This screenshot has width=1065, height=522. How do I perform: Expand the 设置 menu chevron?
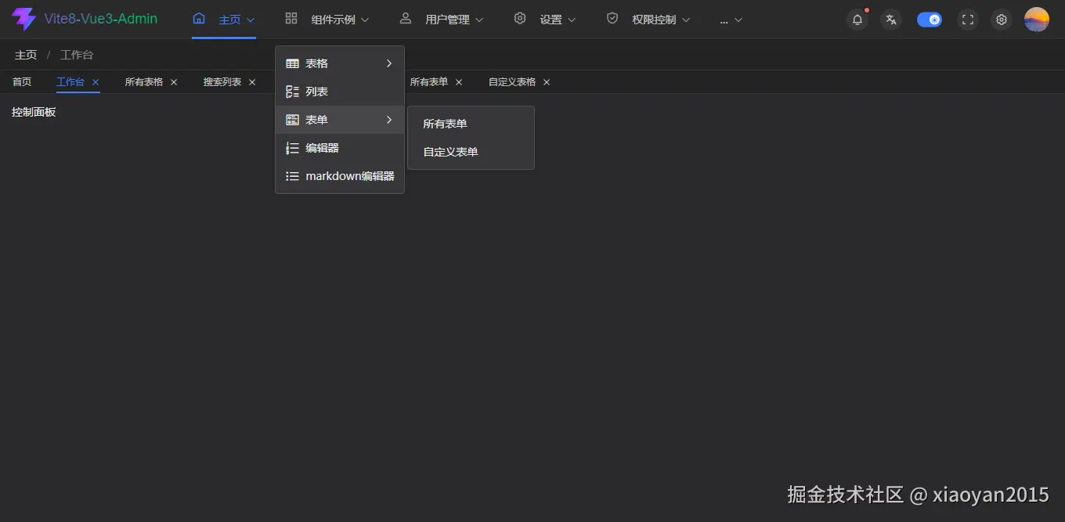click(x=572, y=20)
